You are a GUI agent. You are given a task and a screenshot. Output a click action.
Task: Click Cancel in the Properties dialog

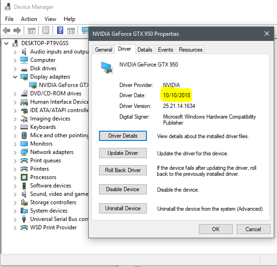[x=253, y=229]
